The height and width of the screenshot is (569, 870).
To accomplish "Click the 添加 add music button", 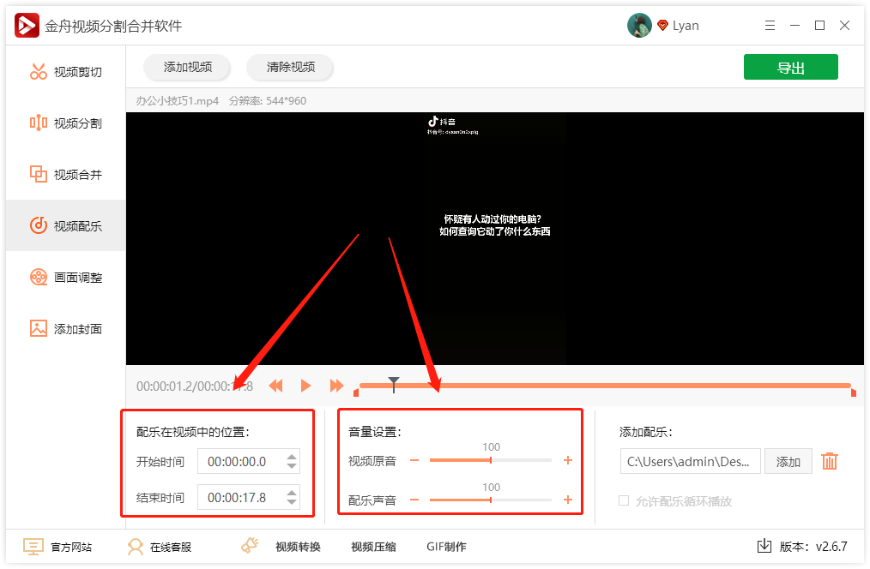I will tap(788, 462).
